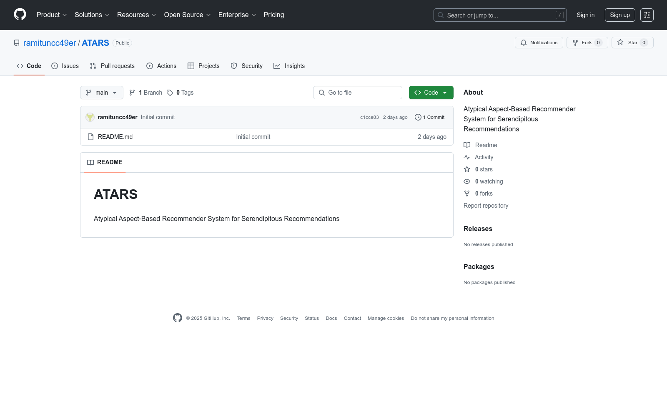Screen dimensions: 667x417
Task: Select the README tab in file viewer
Action: 105,162
